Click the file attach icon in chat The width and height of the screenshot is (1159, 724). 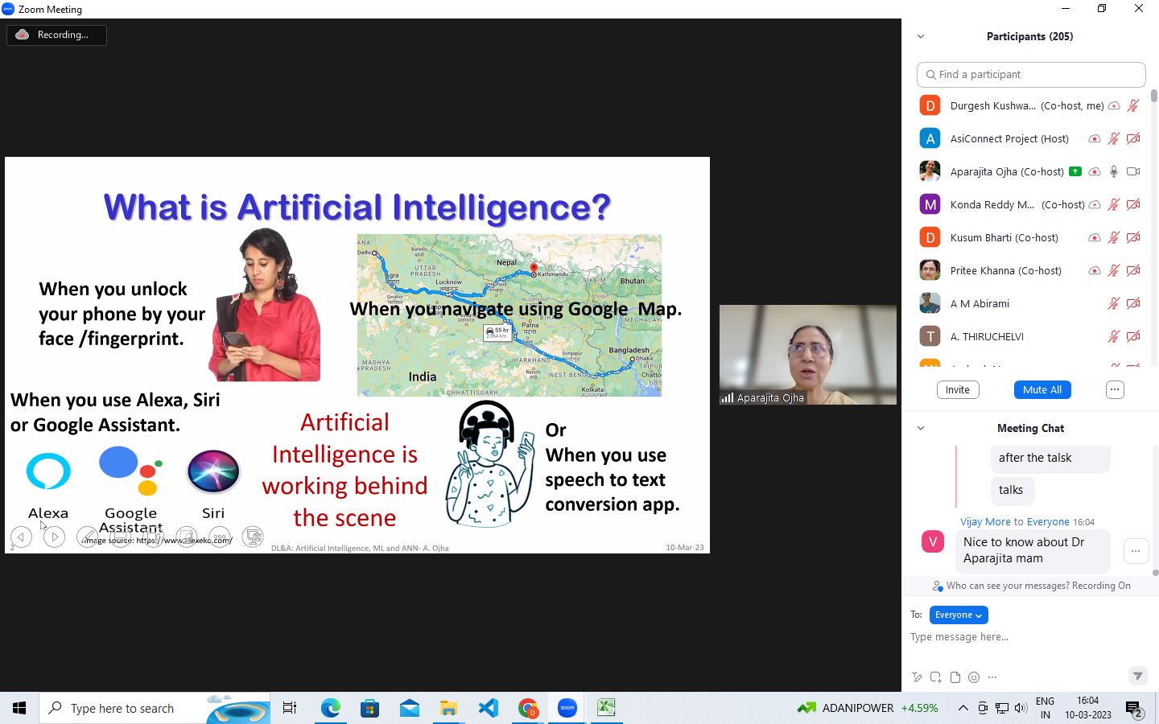955,677
